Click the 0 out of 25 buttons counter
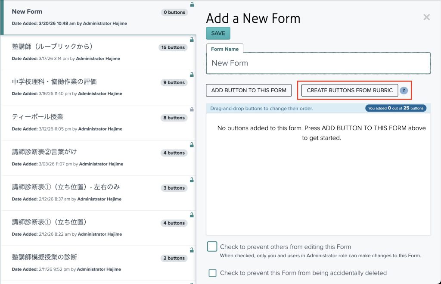The image size is (441, 284). click(396, 108)
